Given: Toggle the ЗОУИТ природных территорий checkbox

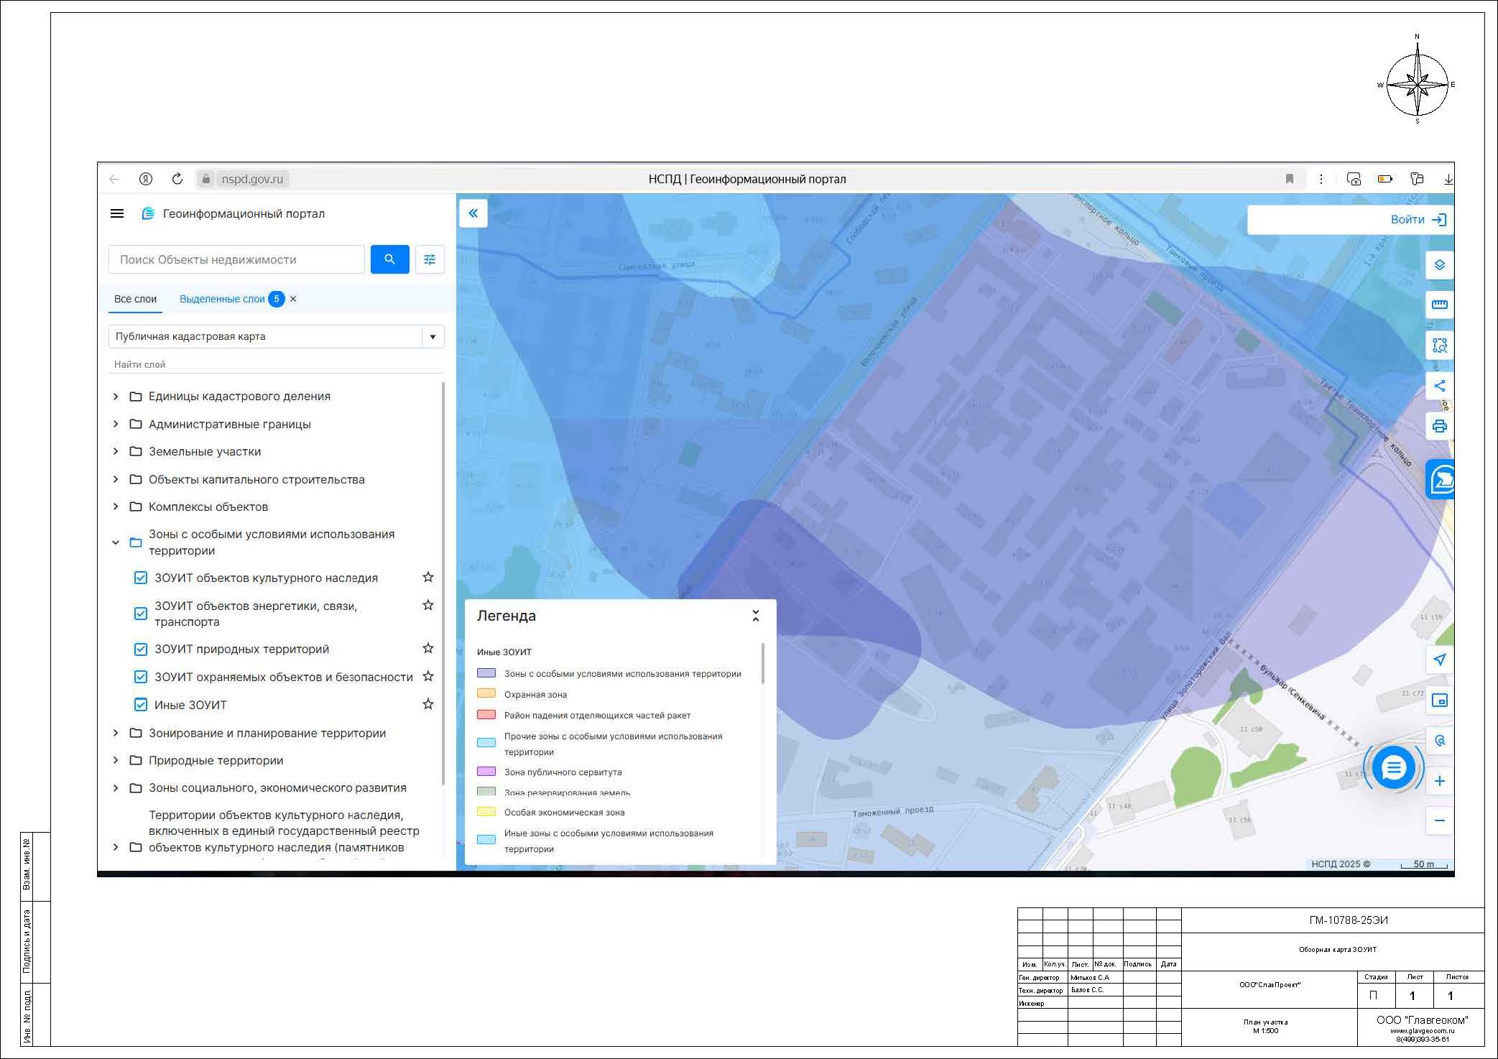Looking at the screenshot, I should pos(141,649).
